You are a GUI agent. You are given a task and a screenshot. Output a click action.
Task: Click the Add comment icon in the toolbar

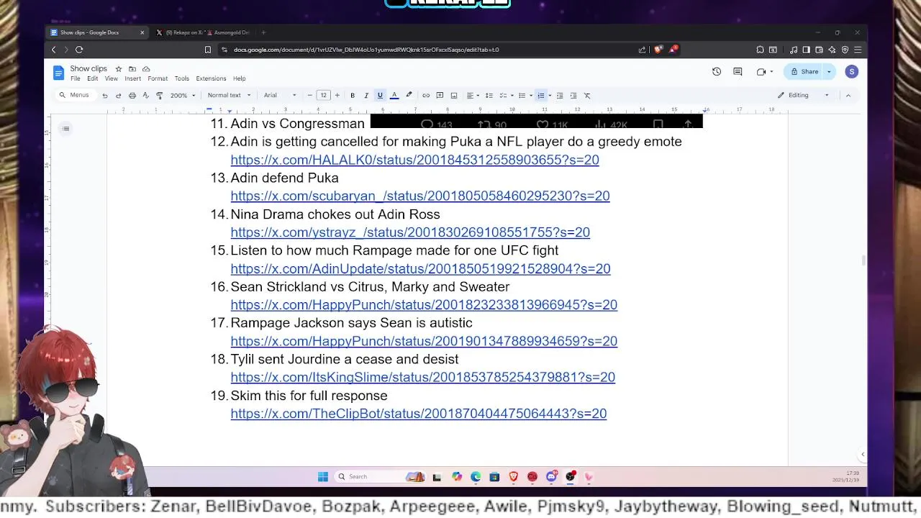click(x=440, y=96)
